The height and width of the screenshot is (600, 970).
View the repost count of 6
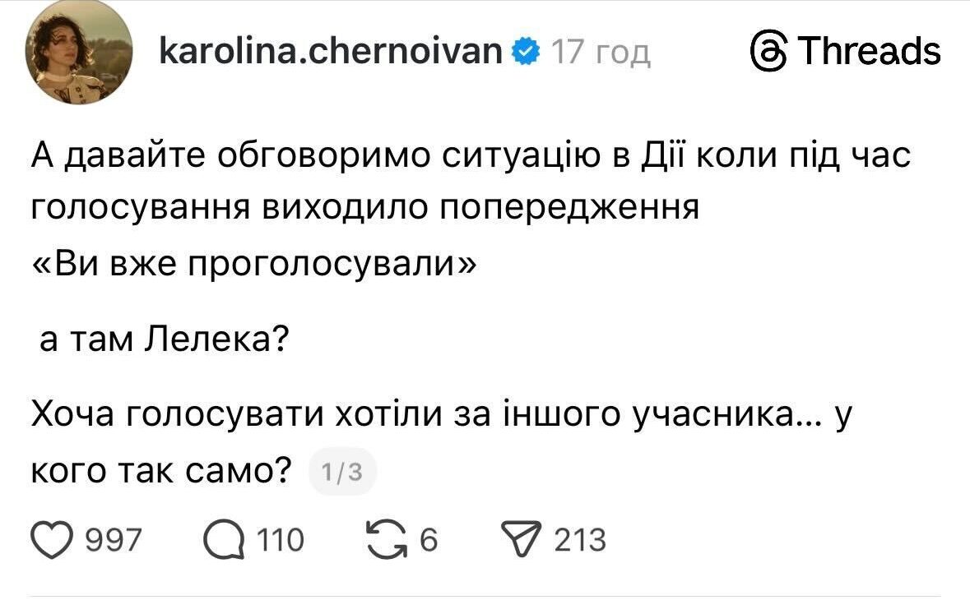429,541
